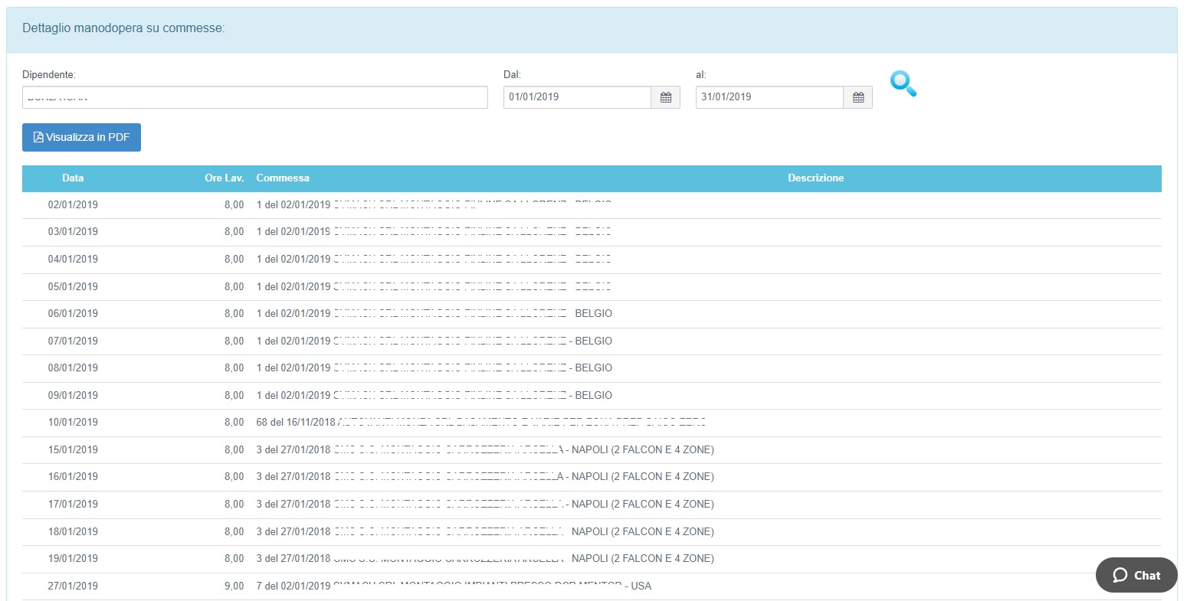Click the Commessa column header

[283, 178]
